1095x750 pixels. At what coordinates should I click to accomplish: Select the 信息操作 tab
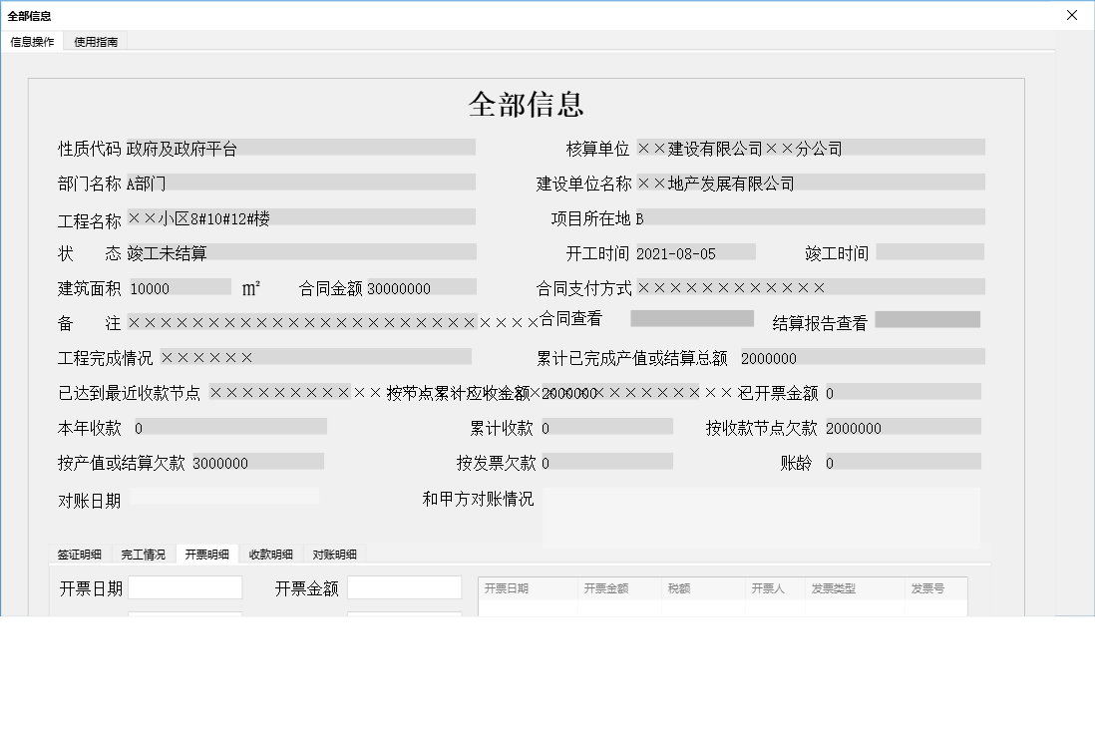pyautogui.click(x=33, y=41)
